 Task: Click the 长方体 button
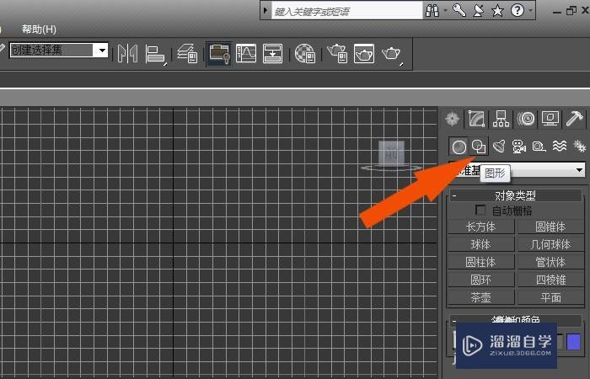(x=481, y=227)
